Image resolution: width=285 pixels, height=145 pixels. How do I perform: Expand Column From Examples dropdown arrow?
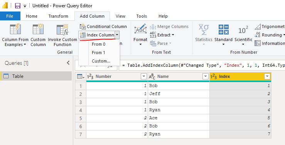click(25, 44)
